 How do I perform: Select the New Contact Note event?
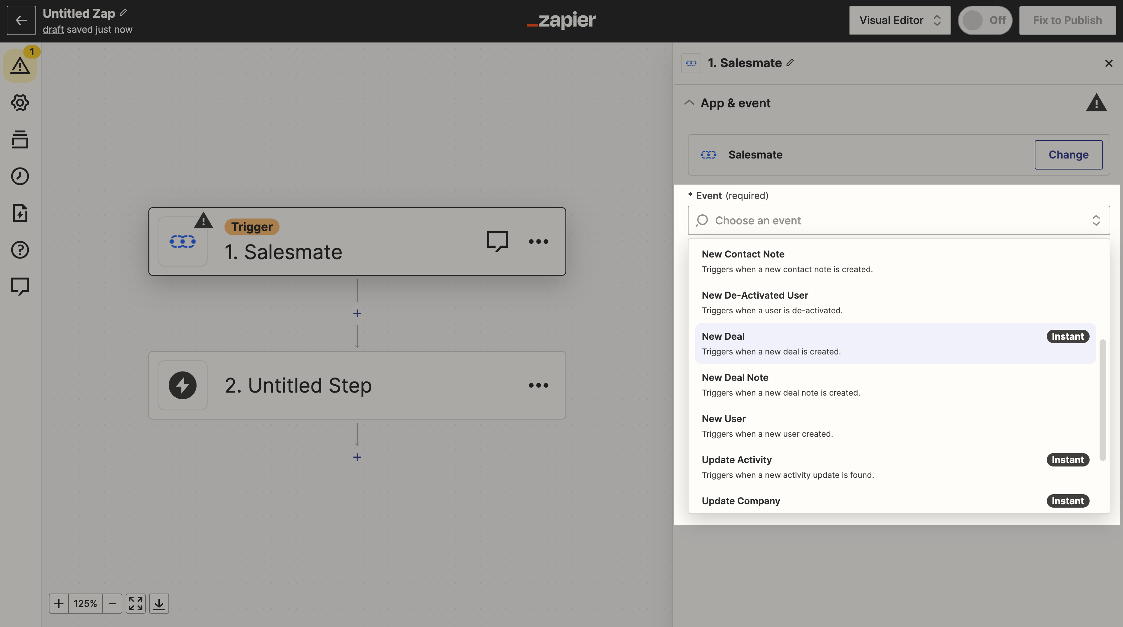coord(896,261)
